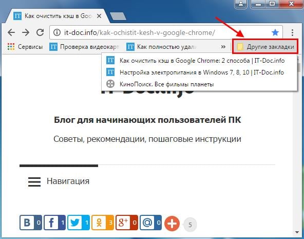Image resolution: width=304 pixels, height=239 pixels.
Task: Select the Как очистить кэш bookmark entry
Action: coord(199,61)
